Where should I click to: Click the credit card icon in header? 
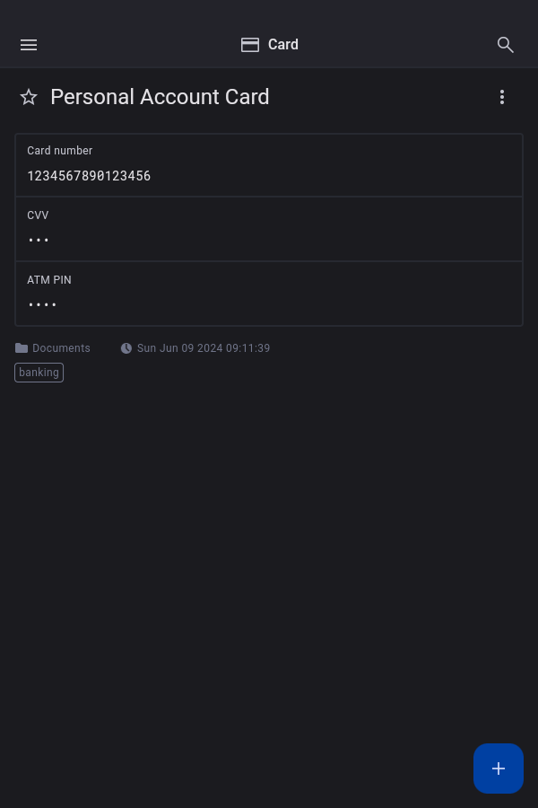[x=250, y=45]
